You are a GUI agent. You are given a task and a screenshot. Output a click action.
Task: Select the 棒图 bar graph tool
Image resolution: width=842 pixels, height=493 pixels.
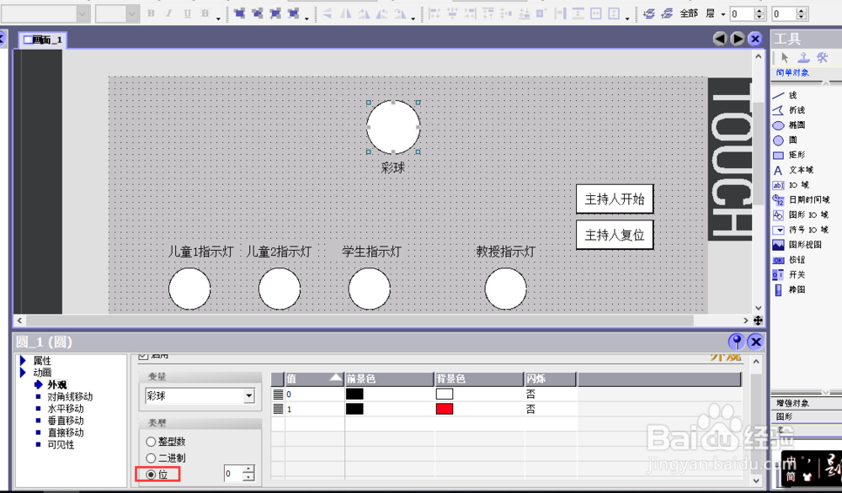click(788, 289)
